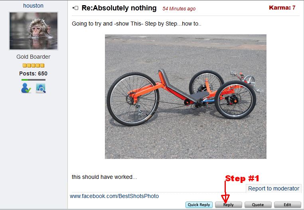Open houston's user profile link
304x210 pixels.
[34, 6]
